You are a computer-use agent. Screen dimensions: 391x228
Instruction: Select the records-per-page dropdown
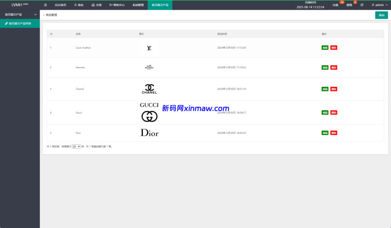[76, 146]
